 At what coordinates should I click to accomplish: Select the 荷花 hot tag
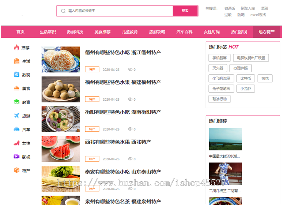tap(265, 79)
